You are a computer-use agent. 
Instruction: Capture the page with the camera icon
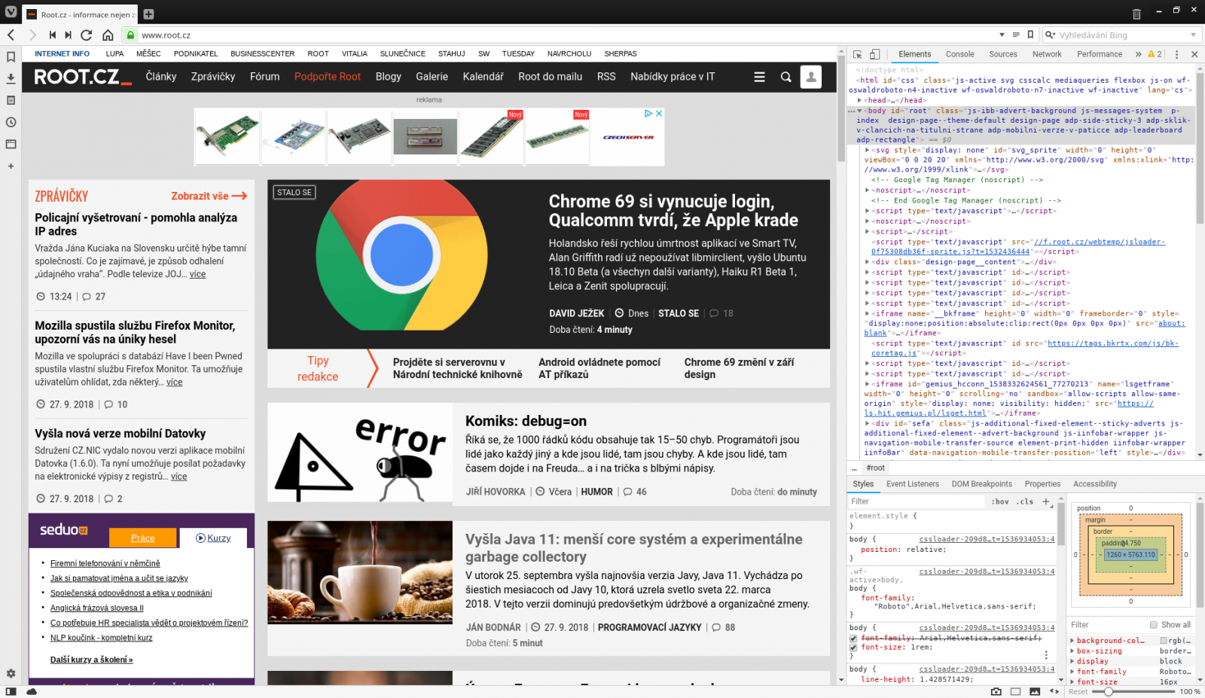click(996, 691)
